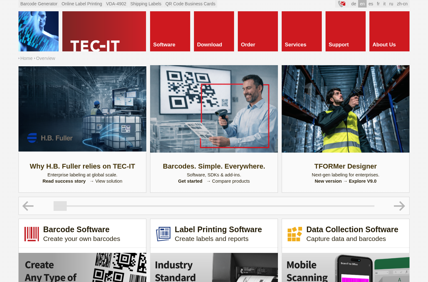Viewport: 428px width, 282px height.
Task: Open the Order menu tile
Action: tap(258, 31)
